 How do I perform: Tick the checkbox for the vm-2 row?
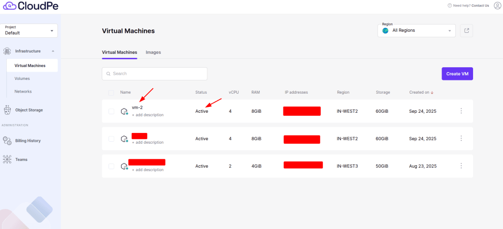(111, 111)
